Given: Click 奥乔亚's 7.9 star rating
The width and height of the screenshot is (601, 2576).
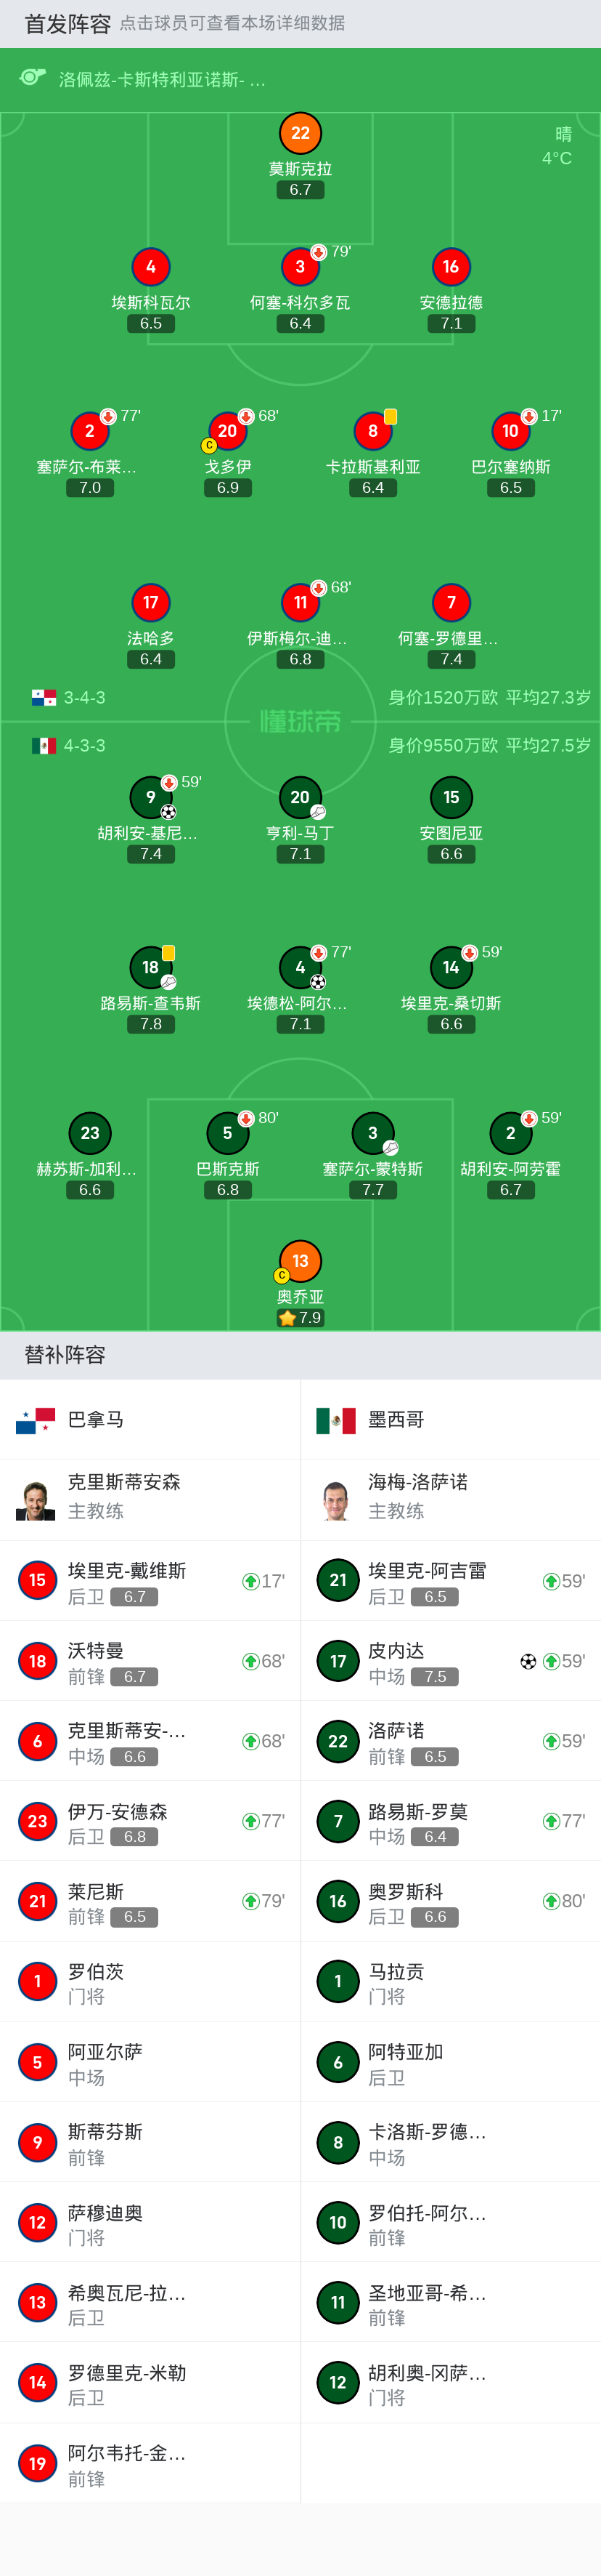Looking at the screenshot, I should tap(300, 1318).
